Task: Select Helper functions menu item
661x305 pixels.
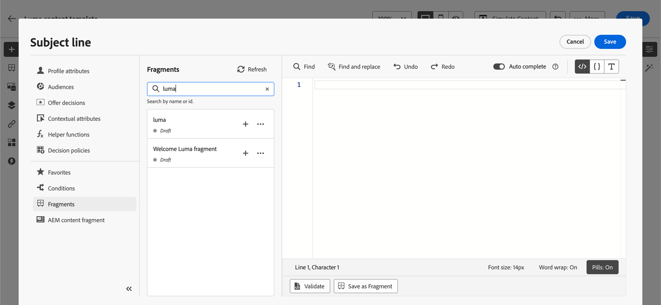Action: click(69, 135)
